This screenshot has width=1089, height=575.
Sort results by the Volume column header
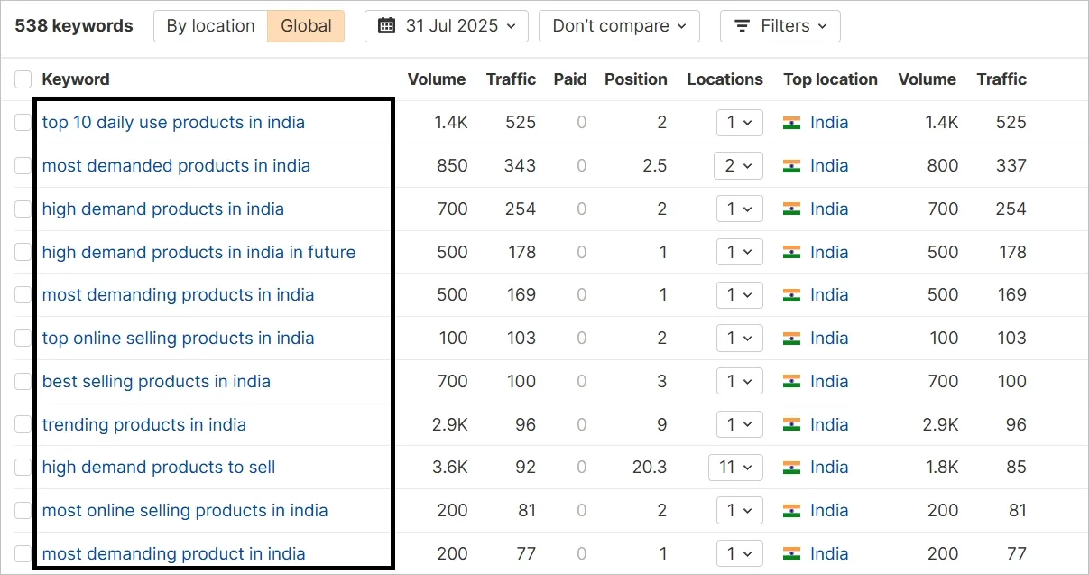[437, 79]
